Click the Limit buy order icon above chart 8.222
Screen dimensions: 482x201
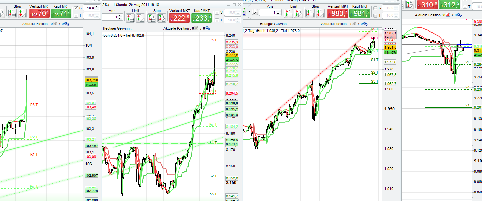[x=130, y=18]
